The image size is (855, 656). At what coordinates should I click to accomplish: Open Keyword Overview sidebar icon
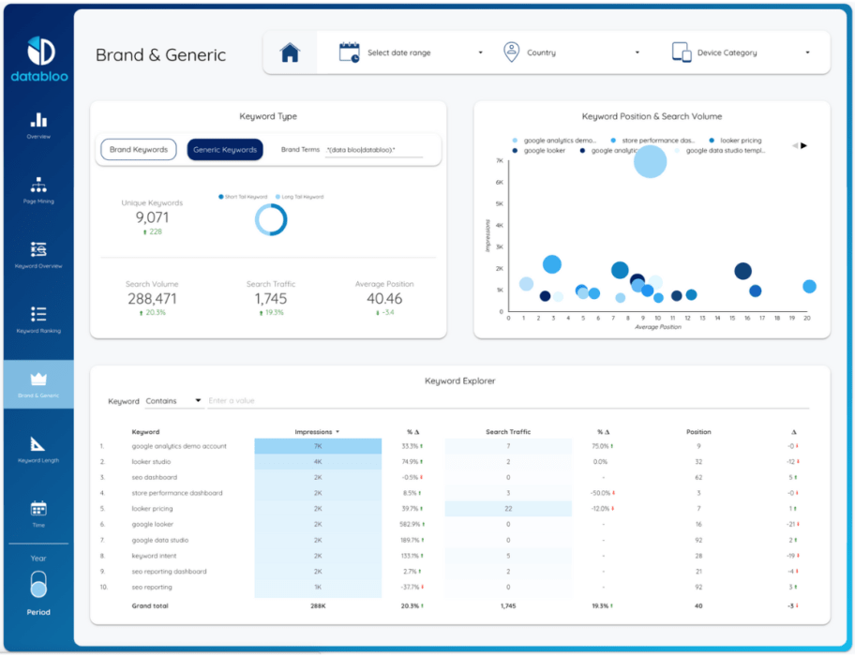(38, 249)
